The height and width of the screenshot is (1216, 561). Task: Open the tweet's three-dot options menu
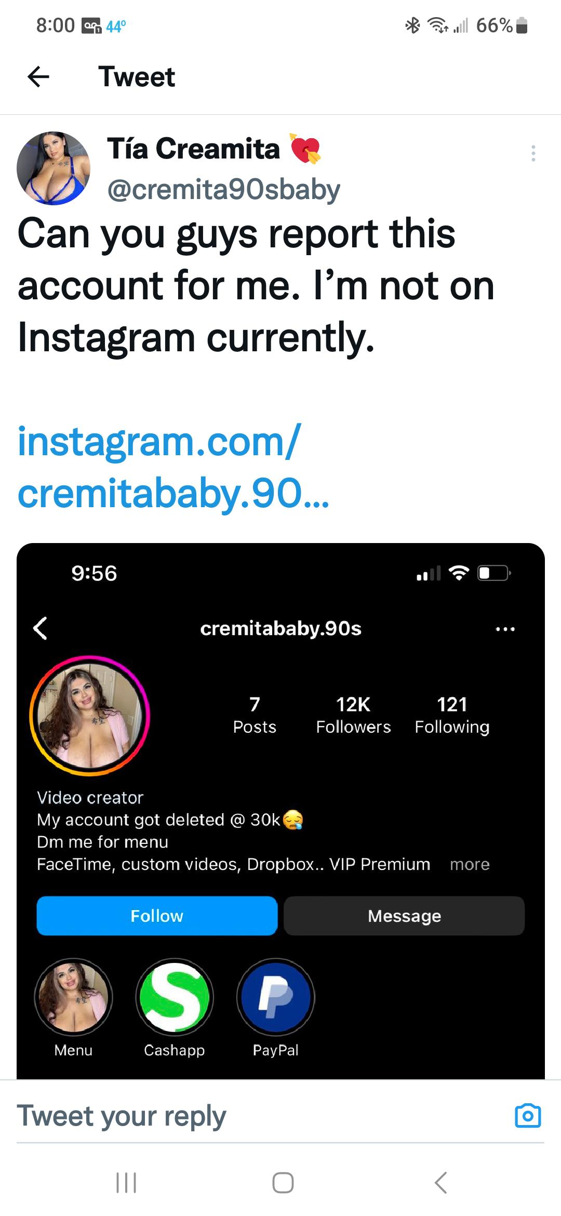533,154
